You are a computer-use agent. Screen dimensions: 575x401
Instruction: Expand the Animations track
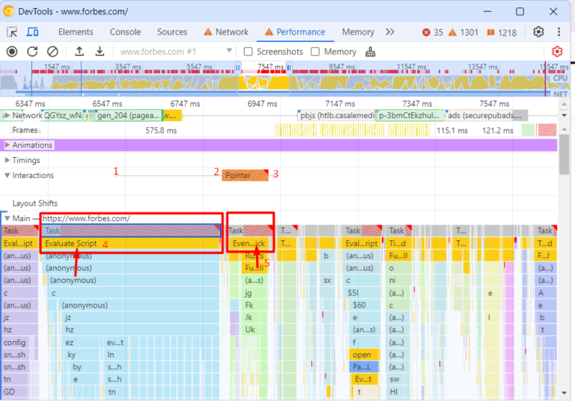7,145
